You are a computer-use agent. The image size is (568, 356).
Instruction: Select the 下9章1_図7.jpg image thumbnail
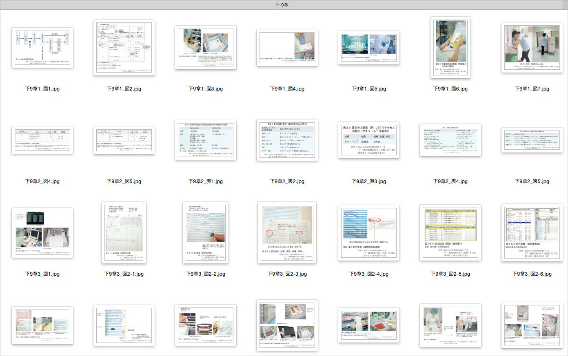click(532, 48)
